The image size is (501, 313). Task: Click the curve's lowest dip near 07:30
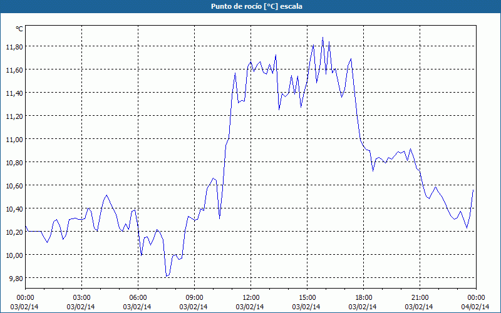coord(167,276)
